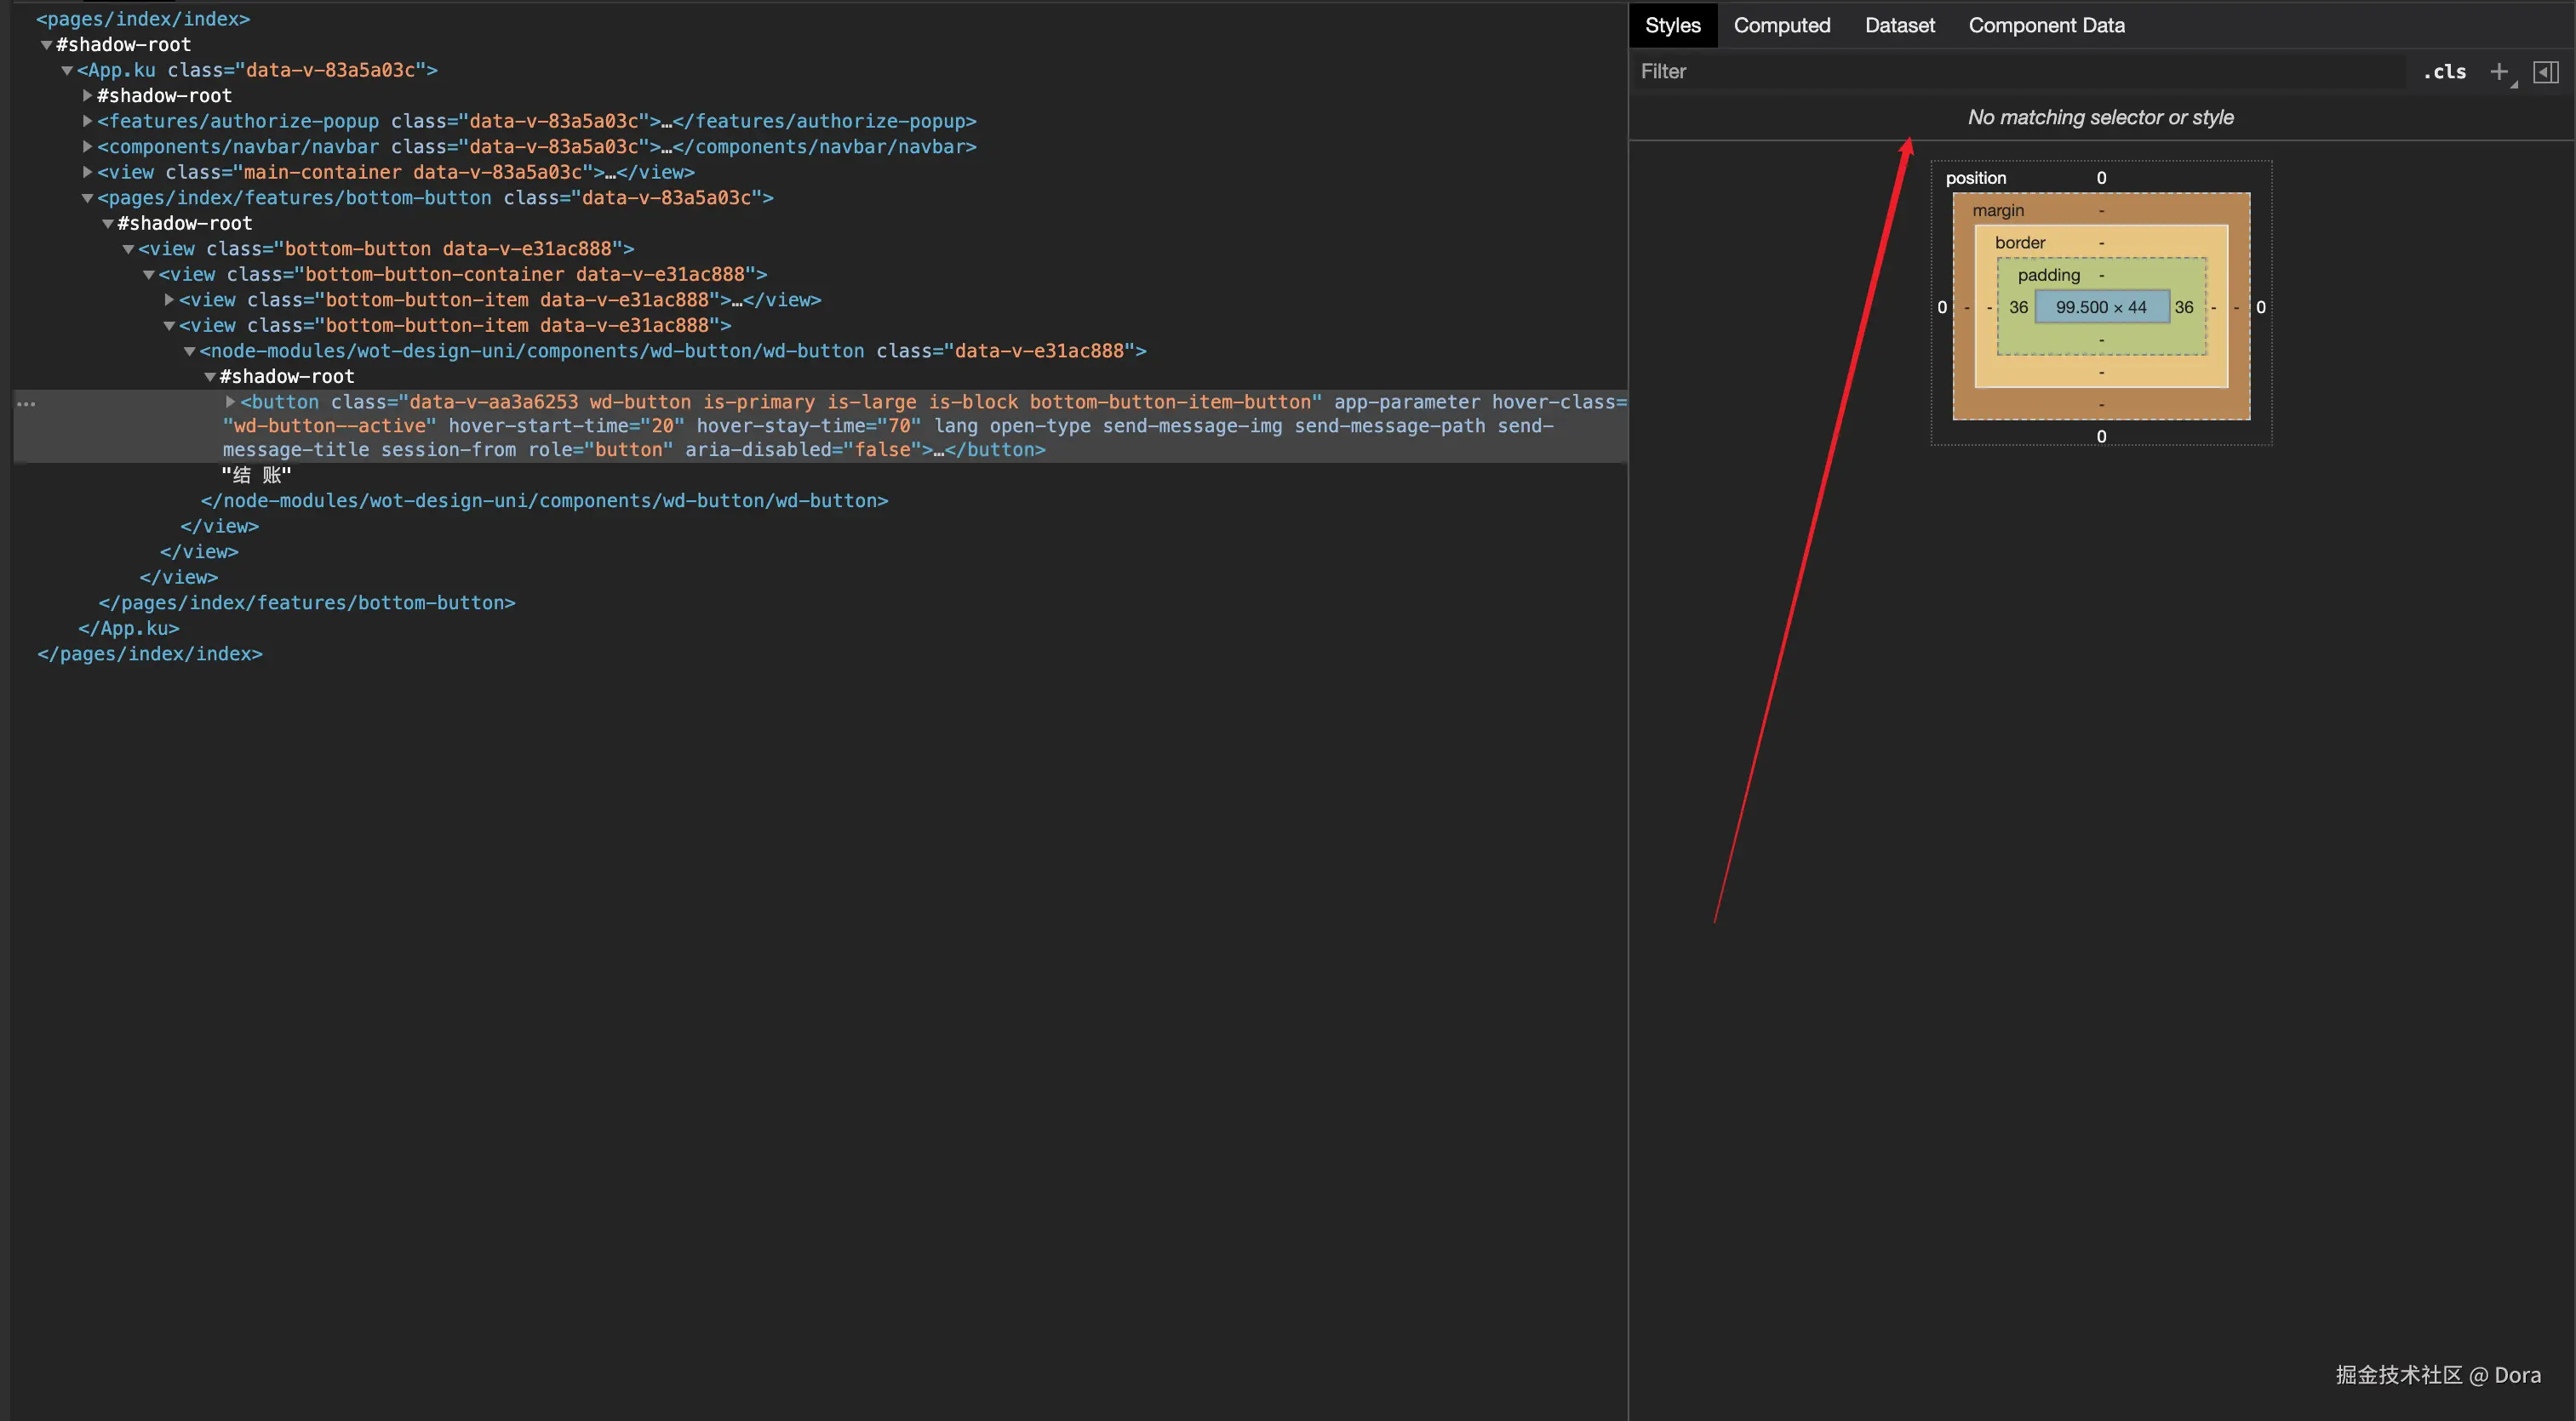The width and height of the screenshot is (2576, 1421).
Task: Click the left padding value 36
Action: pos(2018,308)
